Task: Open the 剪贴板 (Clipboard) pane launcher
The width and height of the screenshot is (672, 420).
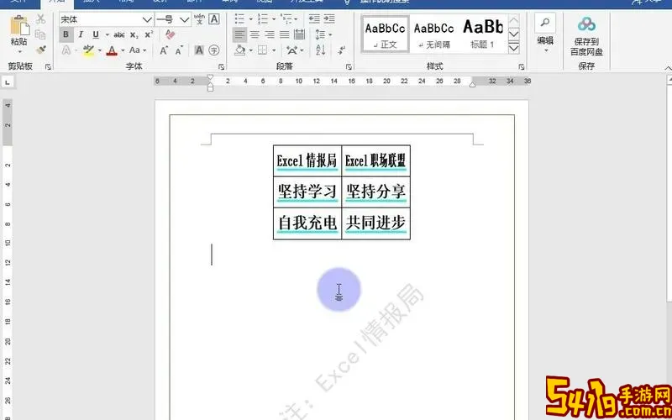Action: pos(48,67)
